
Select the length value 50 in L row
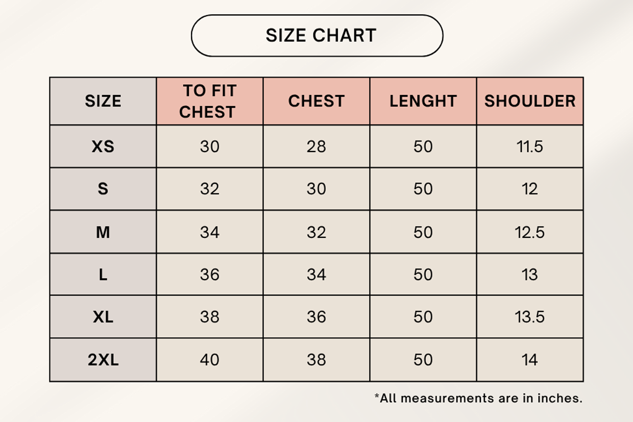pos(423,275)
